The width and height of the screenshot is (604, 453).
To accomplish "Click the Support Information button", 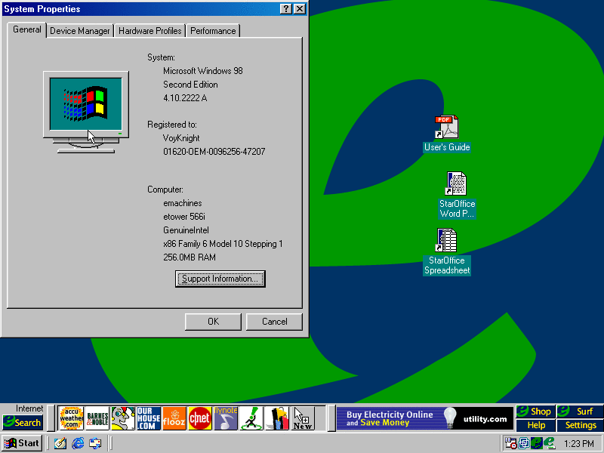I will [220, 279].
